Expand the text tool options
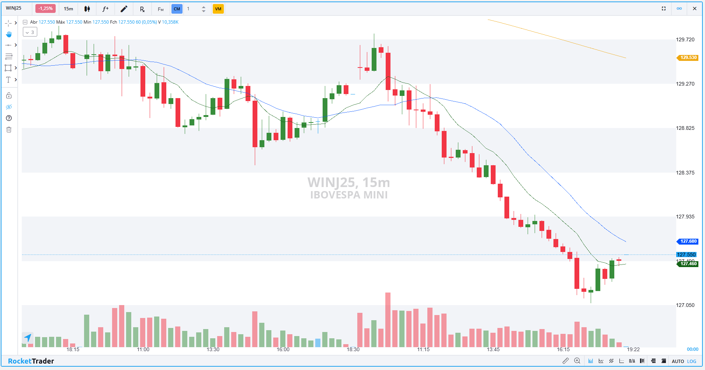This screenshot has width=705, height=370. pos(15,79)
